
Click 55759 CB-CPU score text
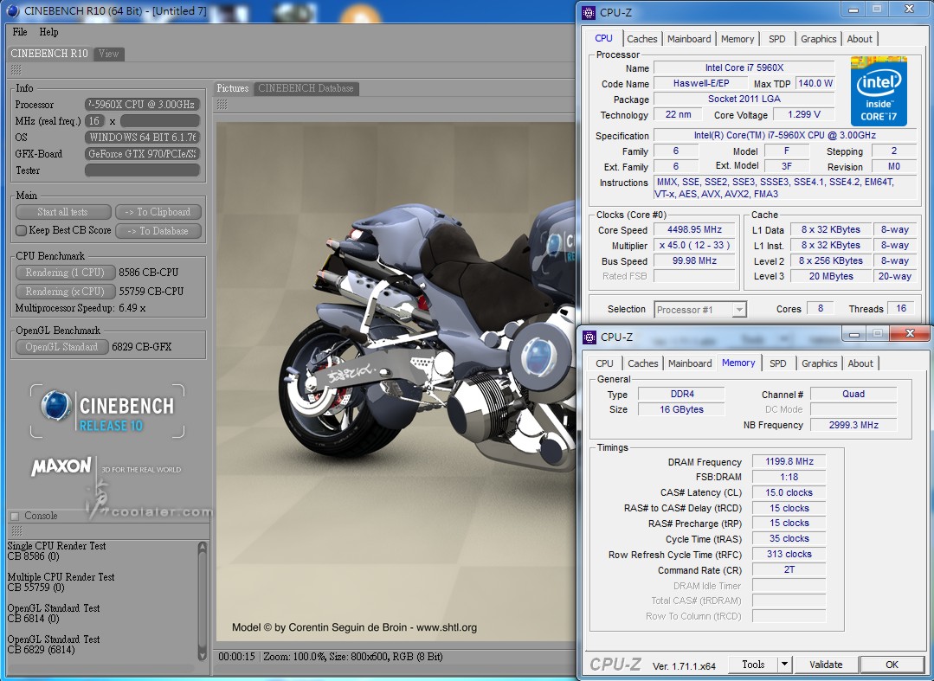[x=151, y=292]
